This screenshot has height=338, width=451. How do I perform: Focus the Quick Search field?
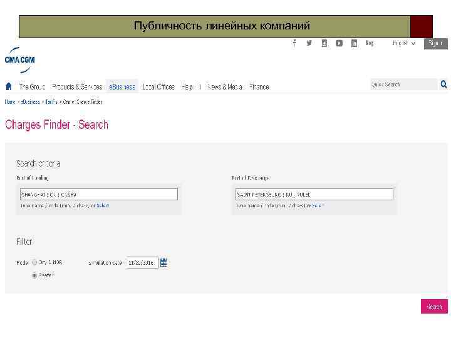pyautogui.click(x=404, y=84)
